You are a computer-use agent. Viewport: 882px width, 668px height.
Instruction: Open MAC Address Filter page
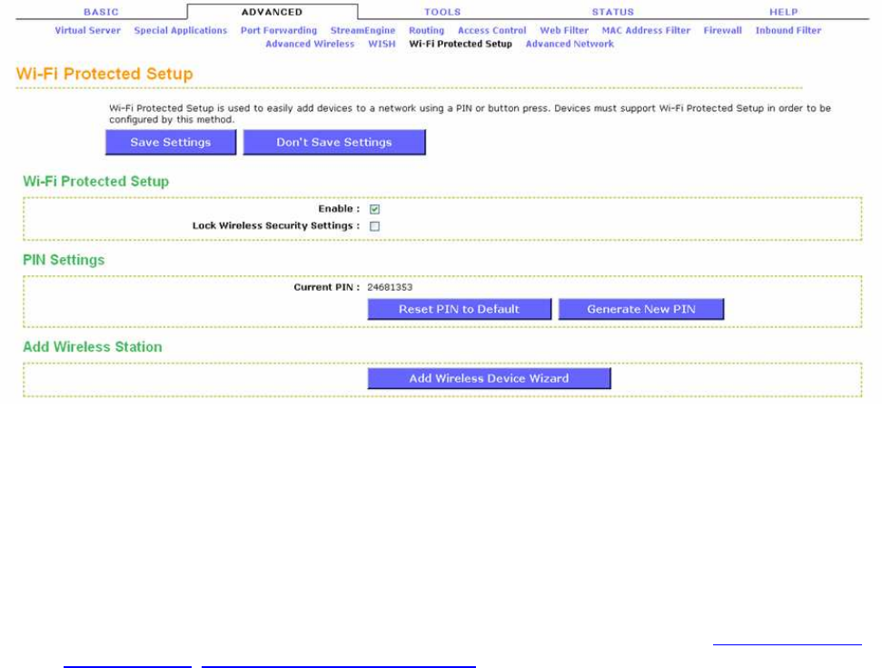click(x=647, y=30)
